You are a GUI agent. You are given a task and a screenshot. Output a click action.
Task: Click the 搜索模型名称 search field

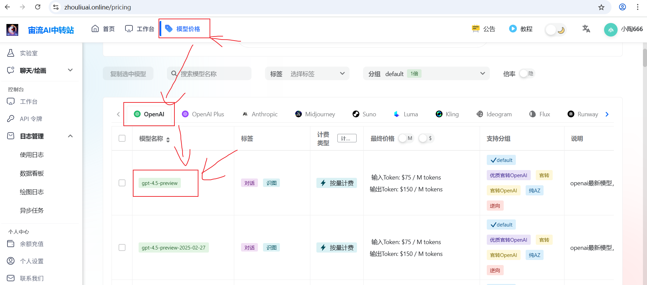coord(209,73)
